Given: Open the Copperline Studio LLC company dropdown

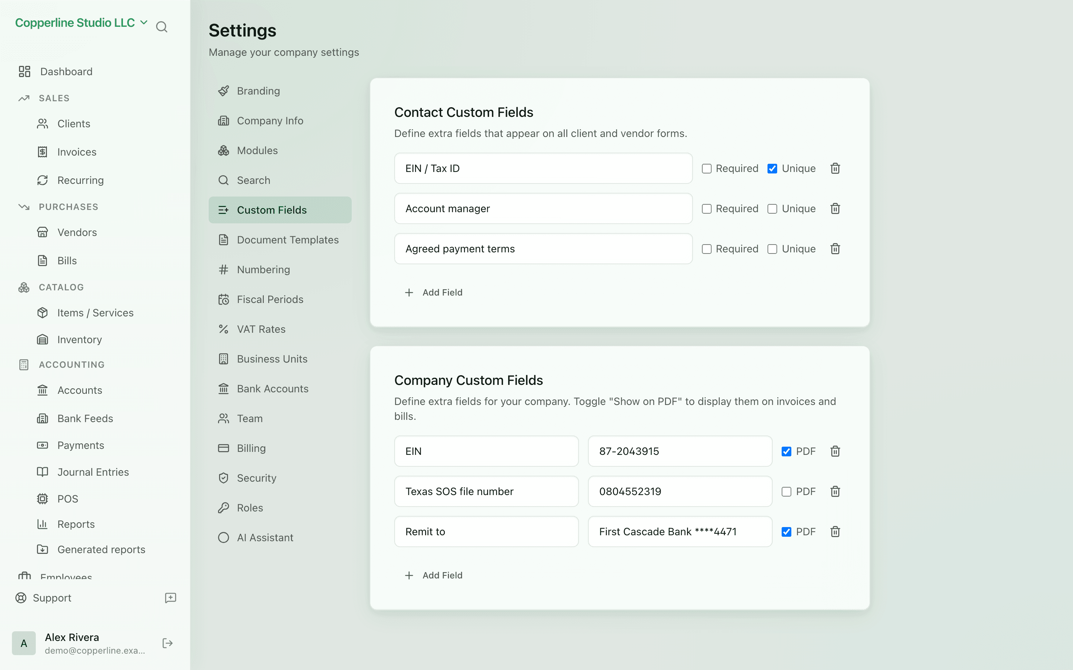Looking at the screenshot, I should point(82,23).
